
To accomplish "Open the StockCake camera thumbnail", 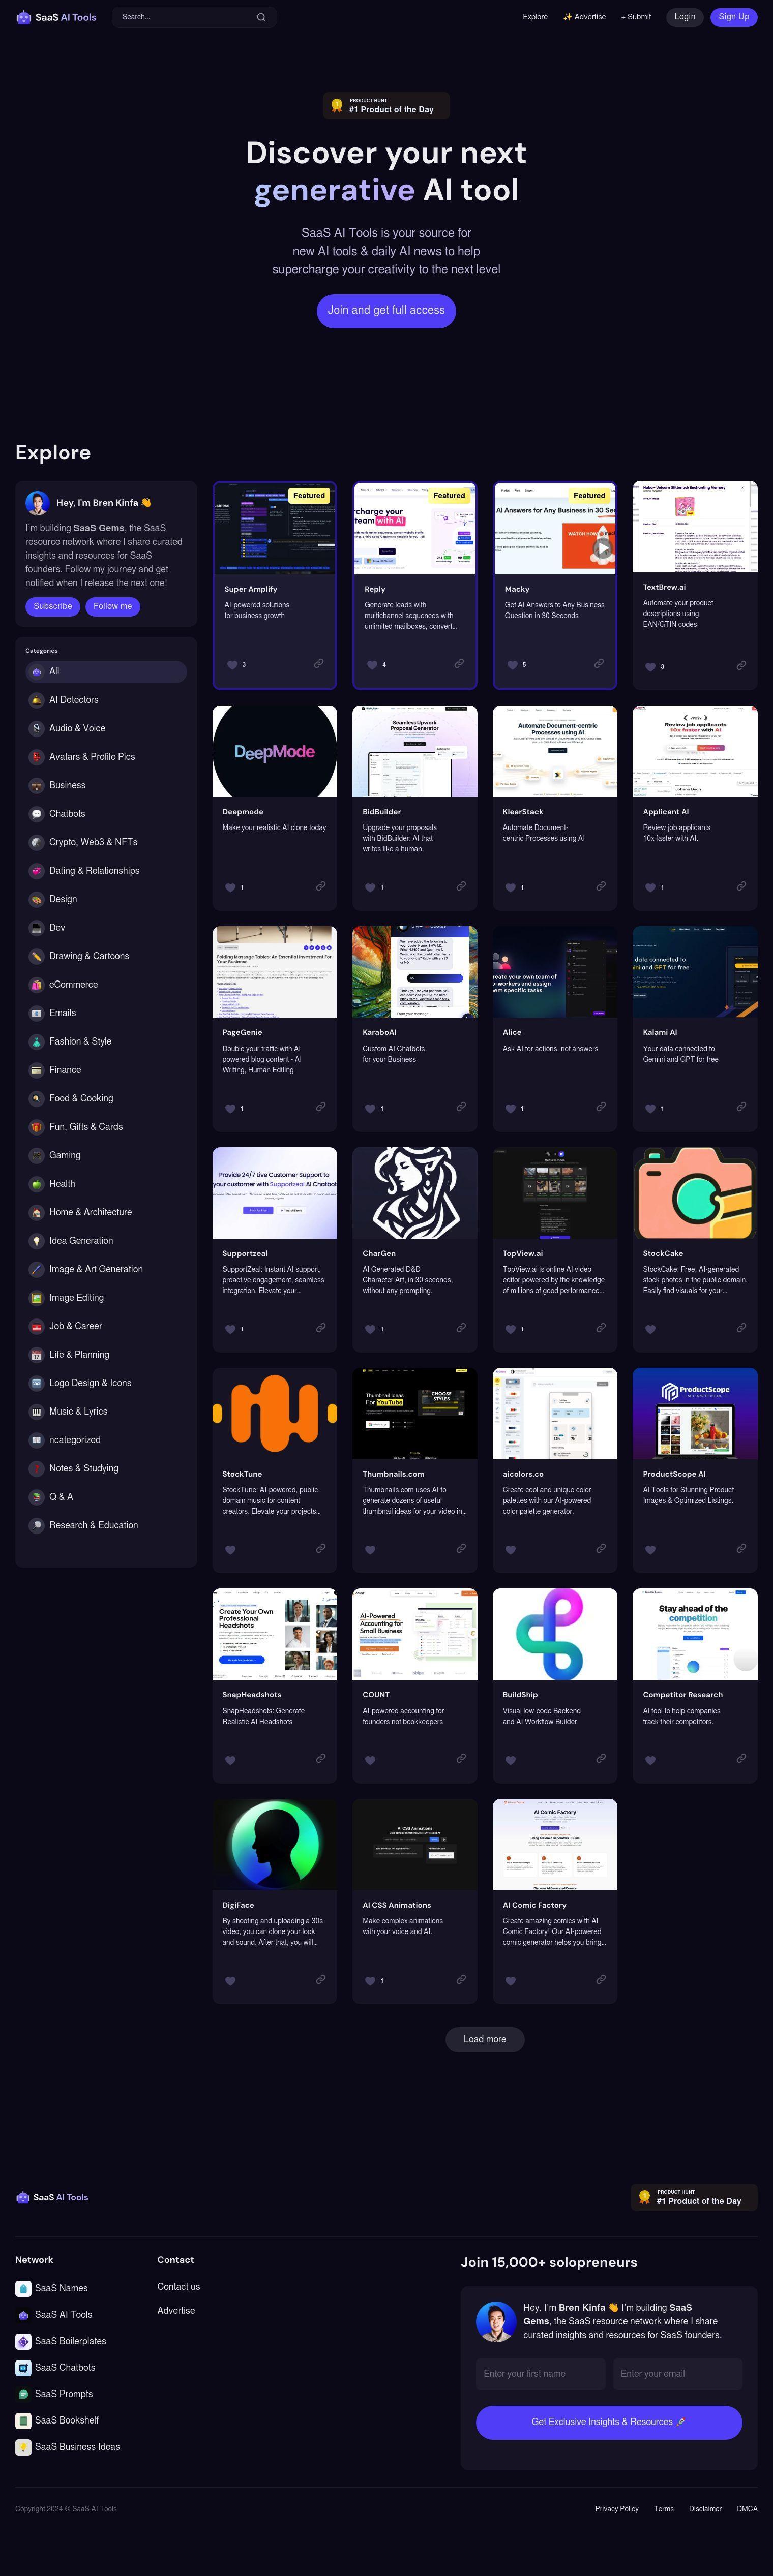I will [x=695, y=1193].
